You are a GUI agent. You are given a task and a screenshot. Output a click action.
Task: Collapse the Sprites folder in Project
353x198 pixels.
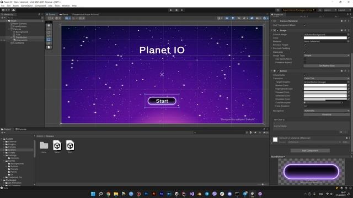coord(4,161)
